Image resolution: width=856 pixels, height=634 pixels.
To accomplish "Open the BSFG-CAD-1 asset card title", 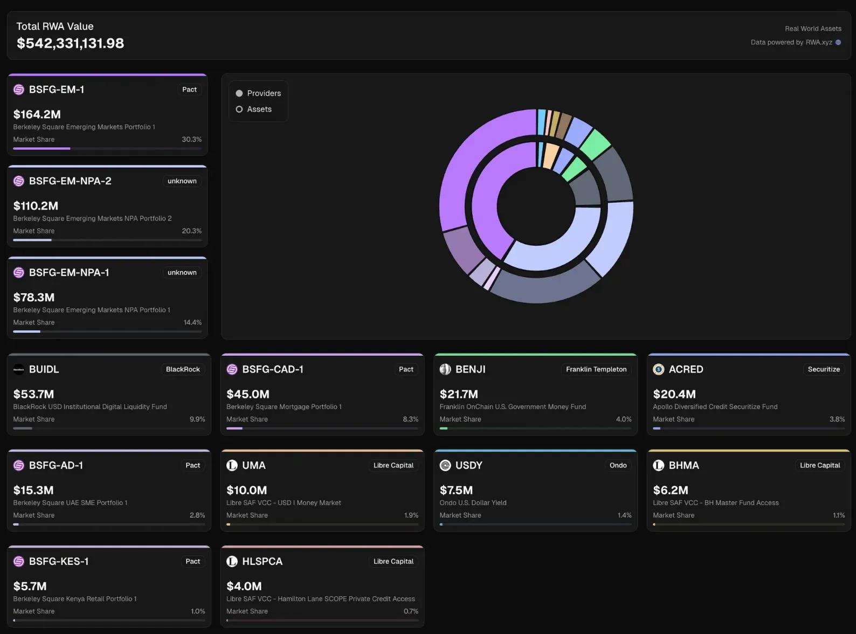I will coord(272,369).
